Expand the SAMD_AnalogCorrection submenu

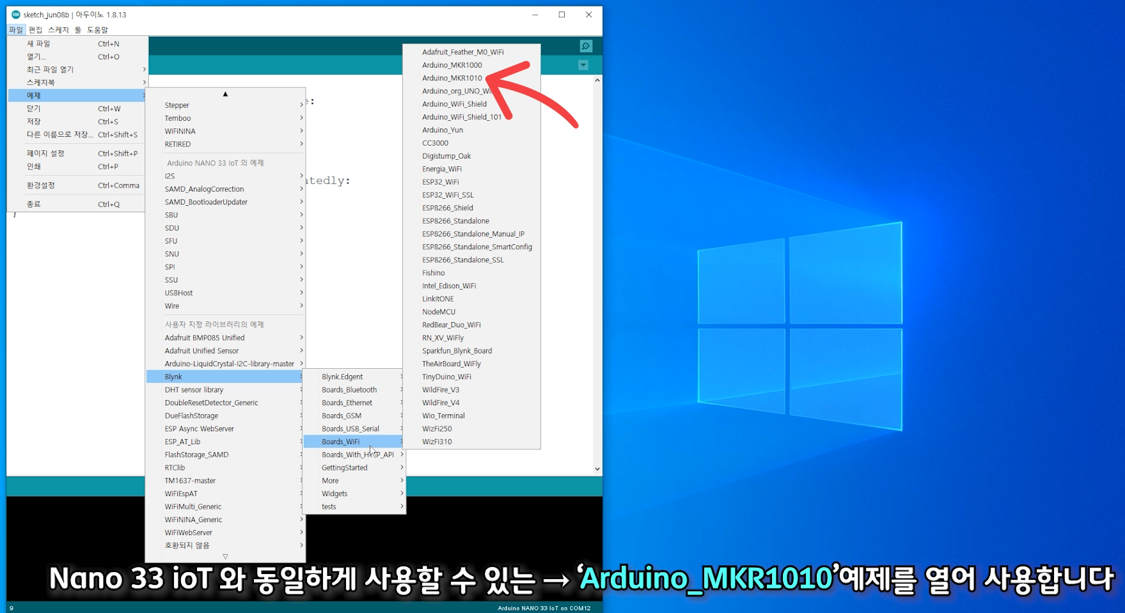tap(226, 189)
